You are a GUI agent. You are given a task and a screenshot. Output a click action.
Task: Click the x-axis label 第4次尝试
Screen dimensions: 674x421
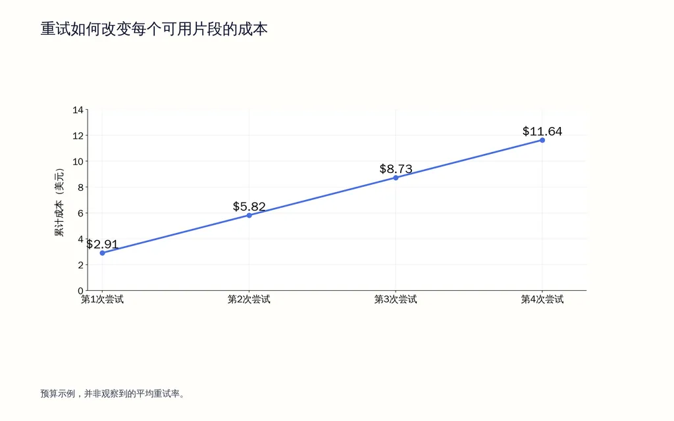(542, 299)
